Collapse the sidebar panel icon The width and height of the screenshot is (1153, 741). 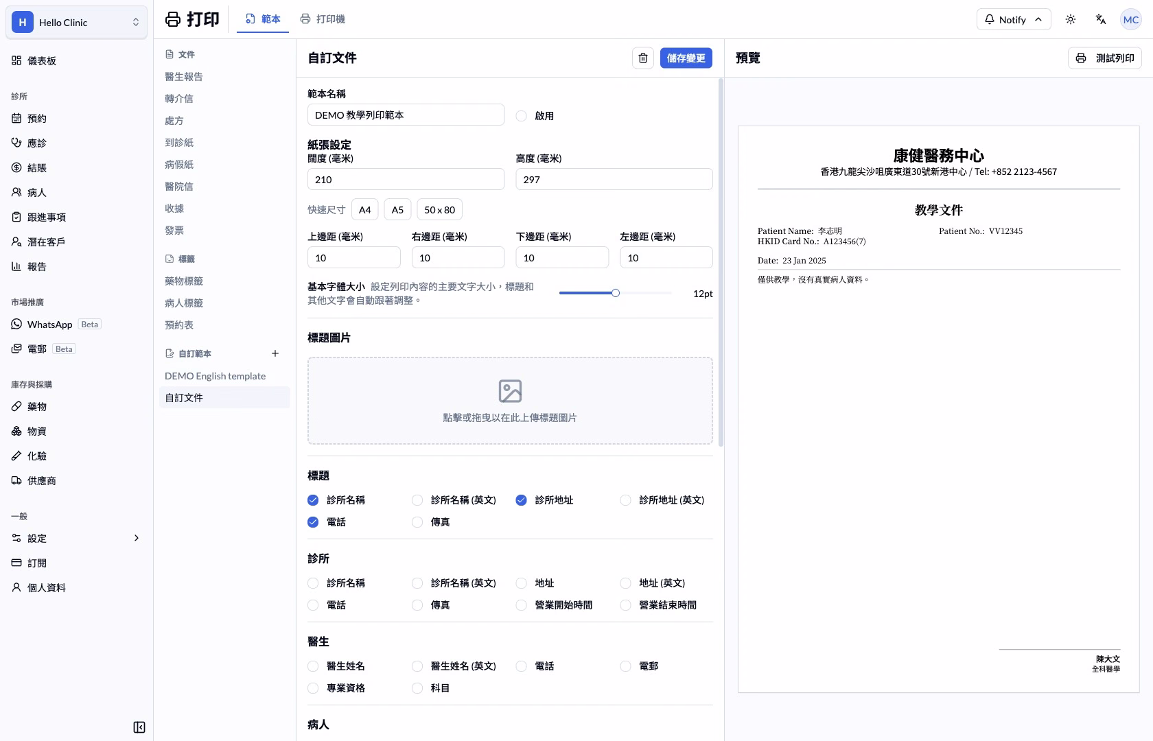click(139, 727)
